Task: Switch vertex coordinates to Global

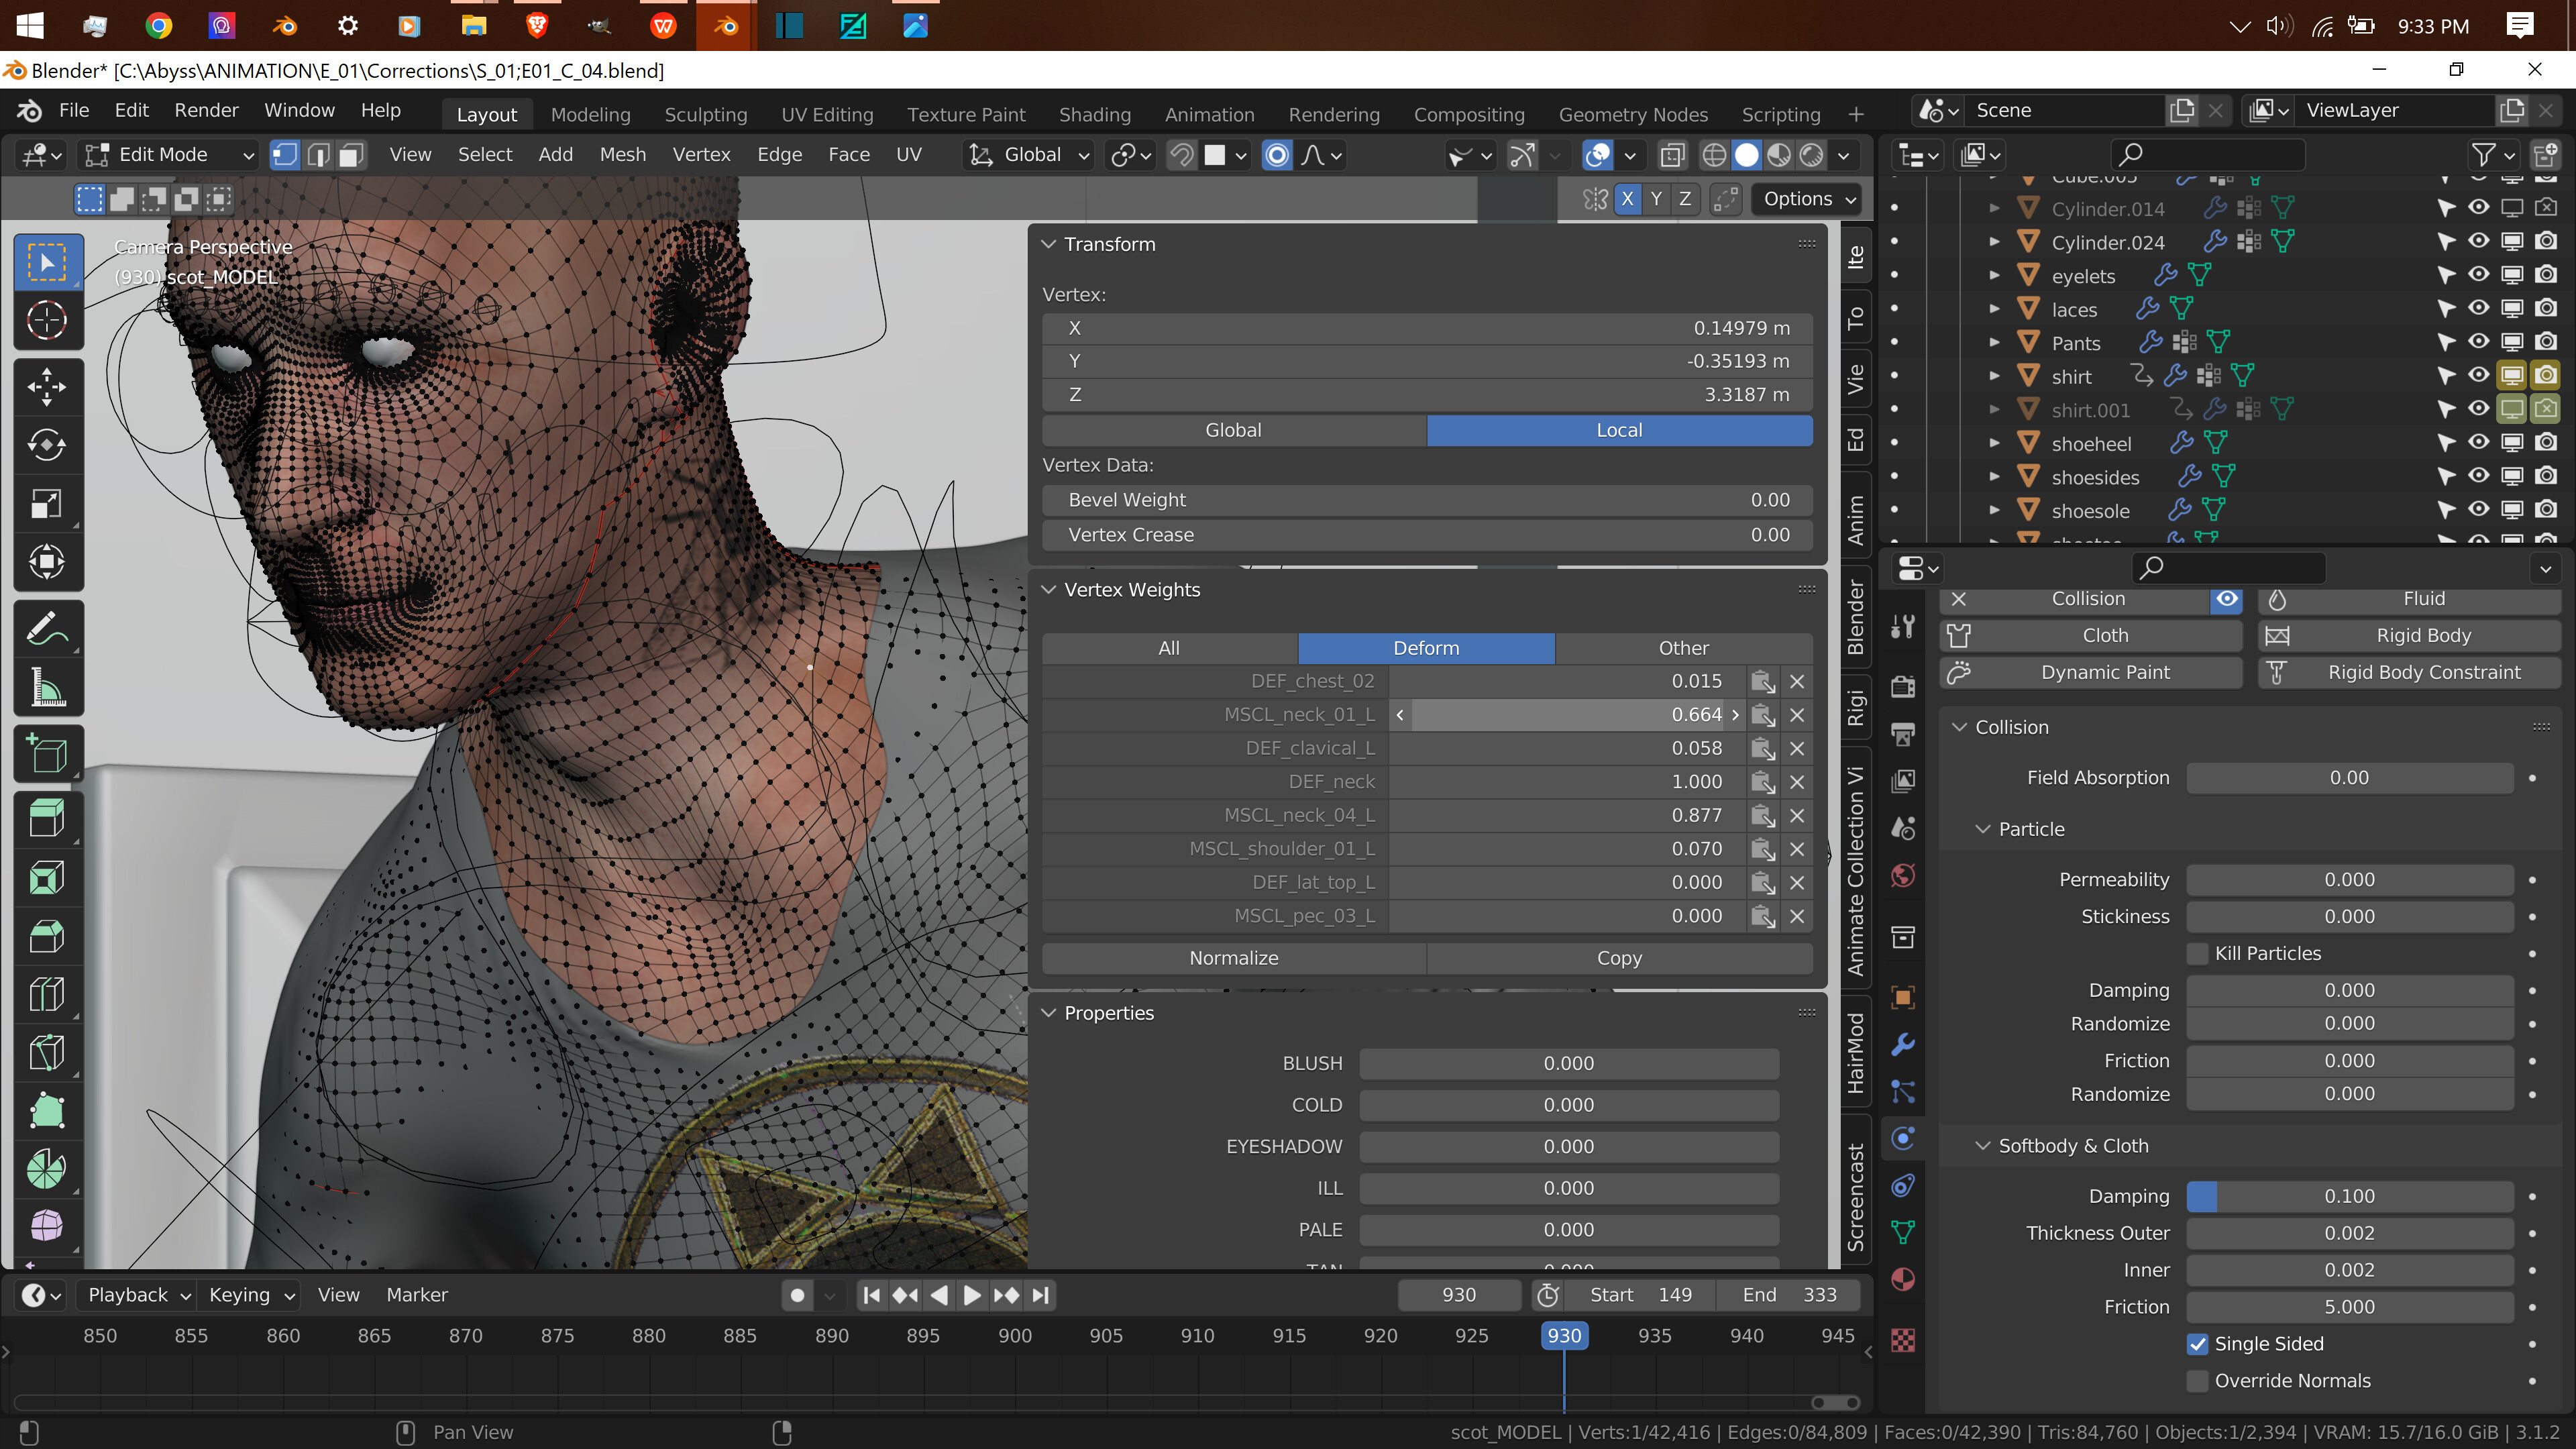Action: tap(1234, 430)
